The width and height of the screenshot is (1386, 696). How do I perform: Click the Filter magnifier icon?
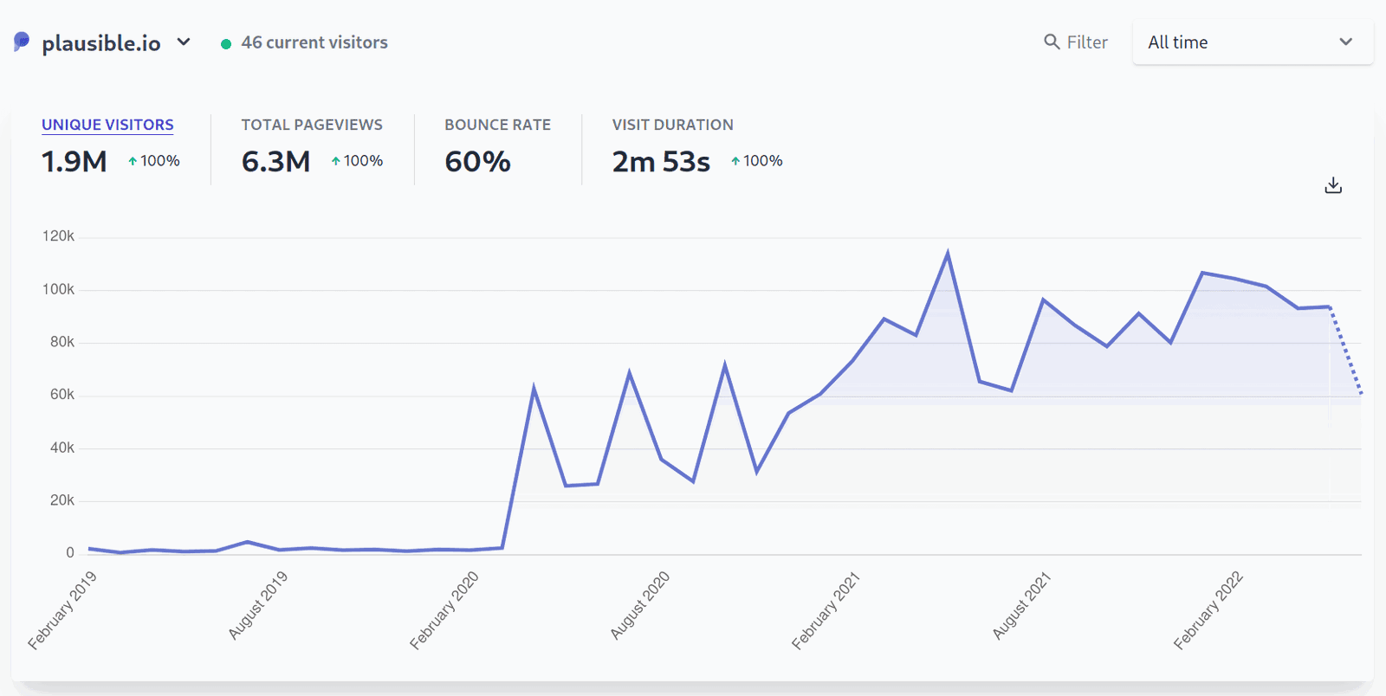click(x=1052, y=42)
